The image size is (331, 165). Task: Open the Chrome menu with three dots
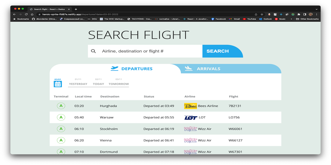point(317,14)
